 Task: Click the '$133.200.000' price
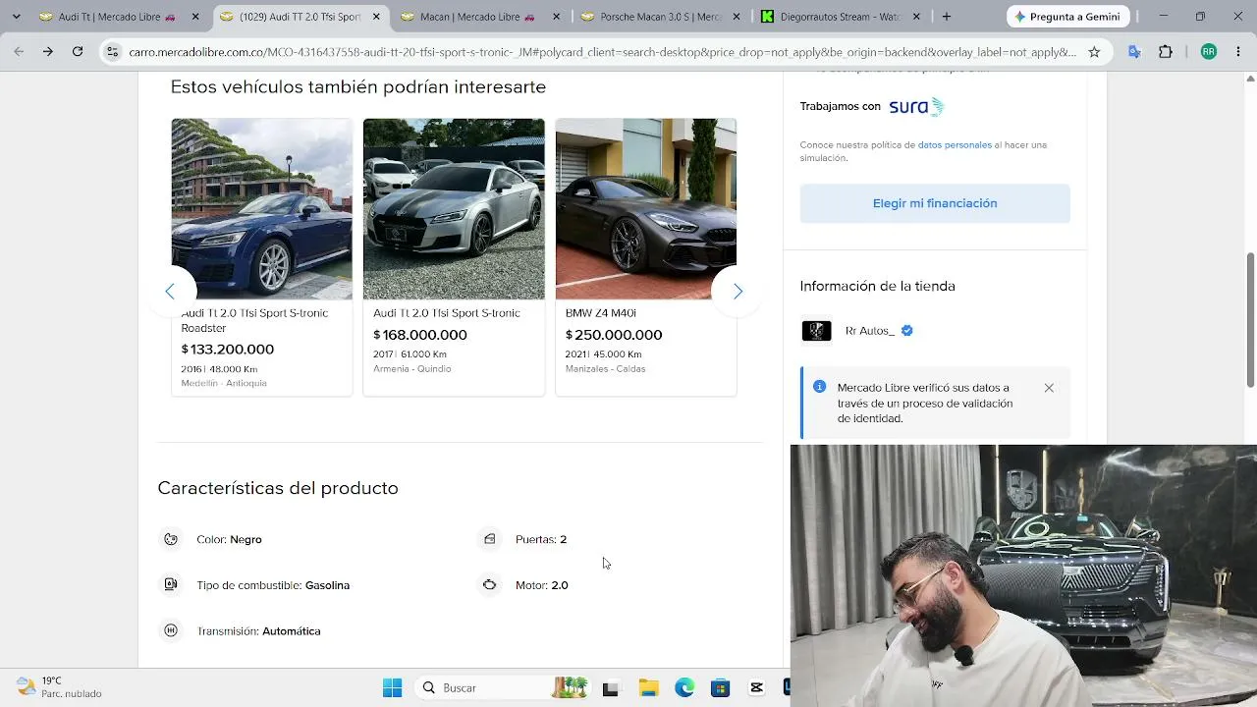click(x=228, y=350)
